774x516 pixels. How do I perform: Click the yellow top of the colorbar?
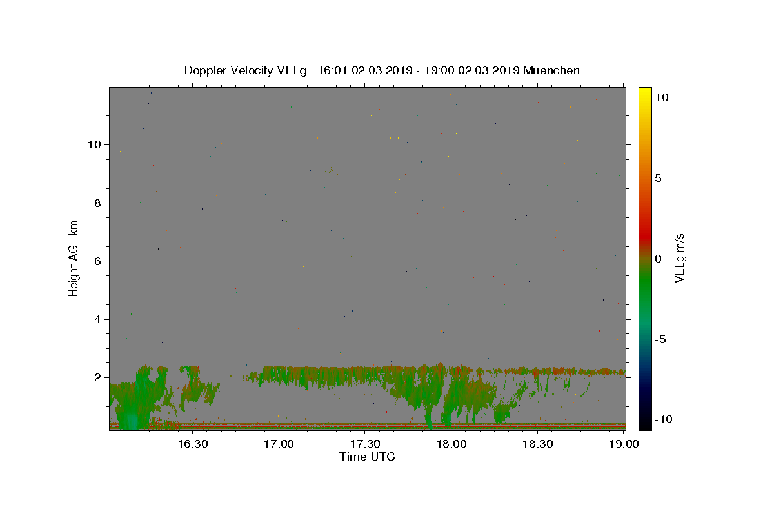644,92
